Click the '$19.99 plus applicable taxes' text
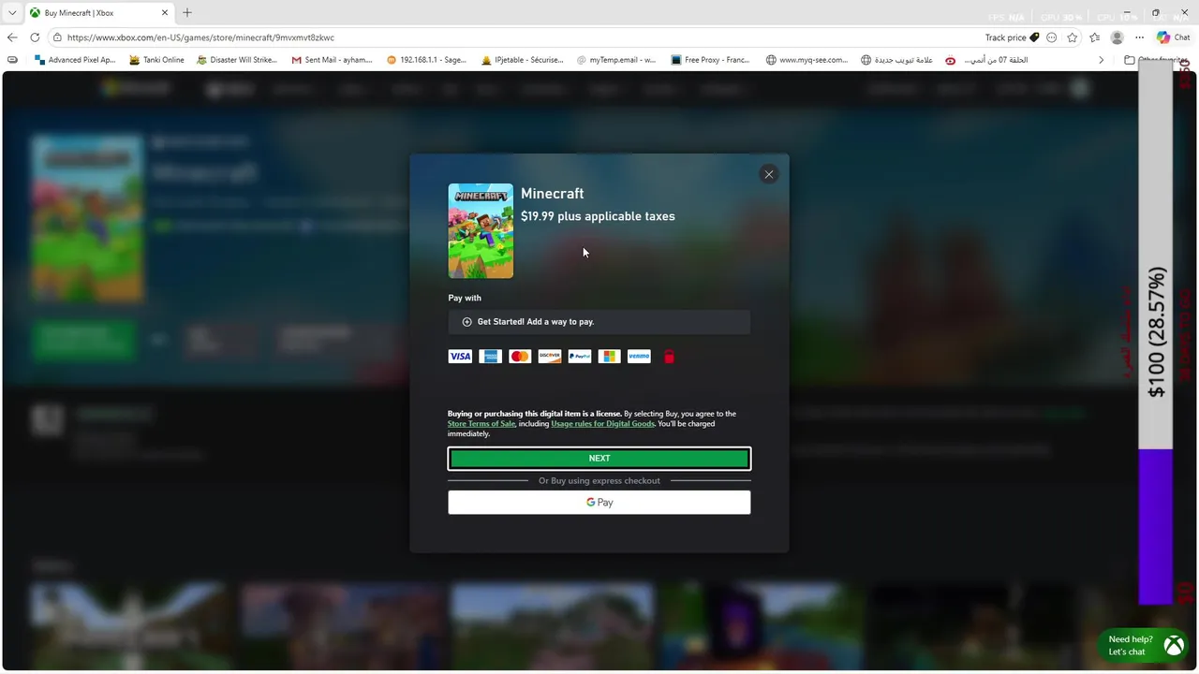Viewport: 1199px width, 674px height. [598, 216]
